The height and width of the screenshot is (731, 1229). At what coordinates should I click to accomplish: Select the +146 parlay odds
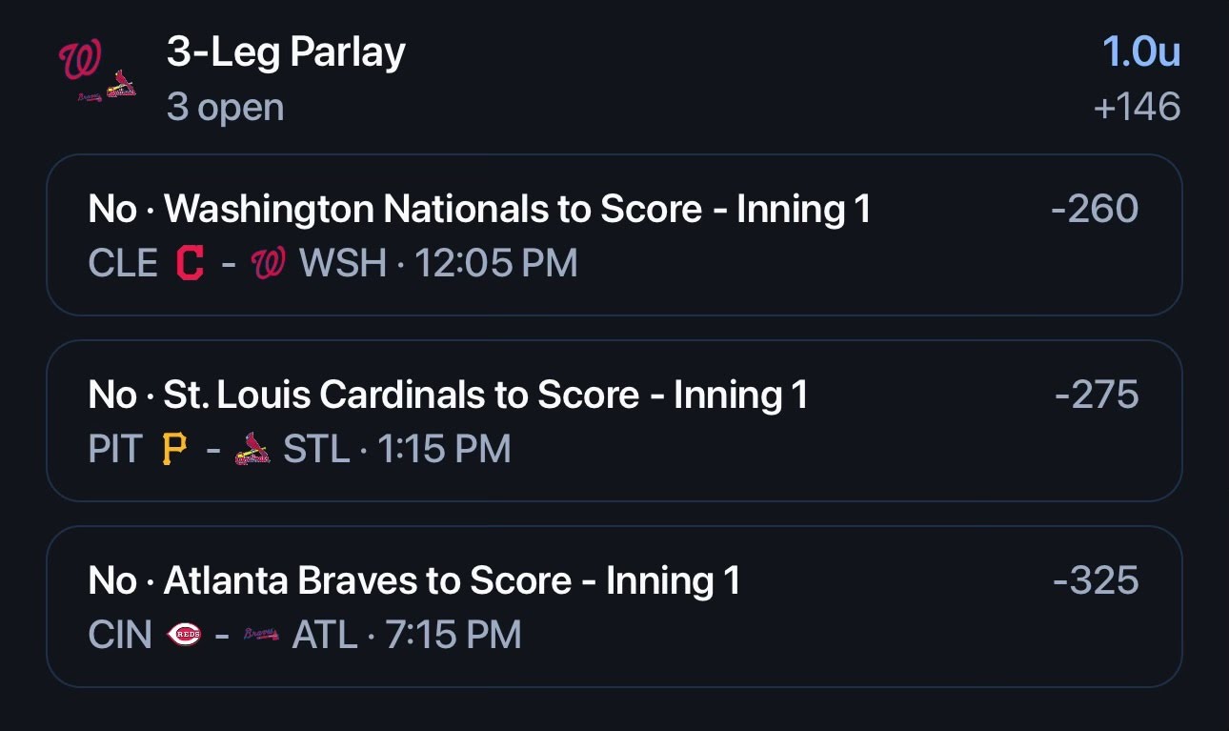click(1138, 107)
